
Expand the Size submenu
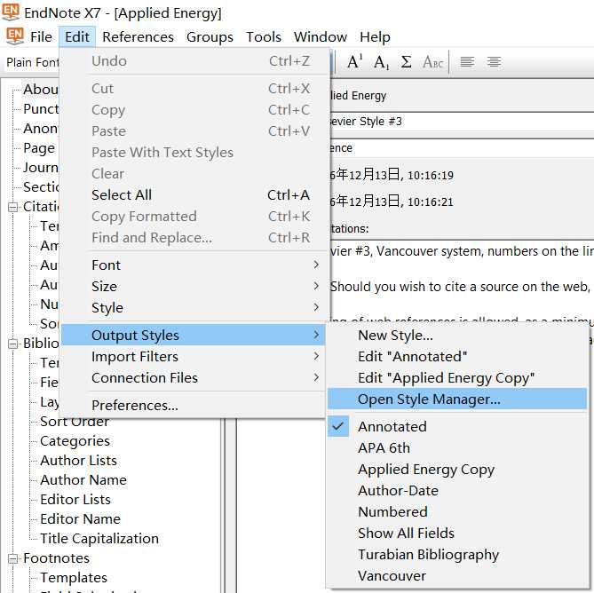point(194,286)
